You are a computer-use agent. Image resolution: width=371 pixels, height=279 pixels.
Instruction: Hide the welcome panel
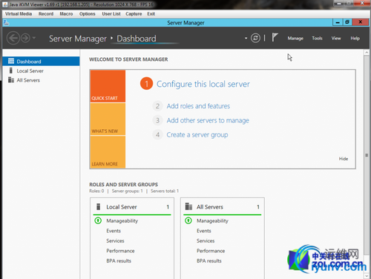click(x=344, y=159)
